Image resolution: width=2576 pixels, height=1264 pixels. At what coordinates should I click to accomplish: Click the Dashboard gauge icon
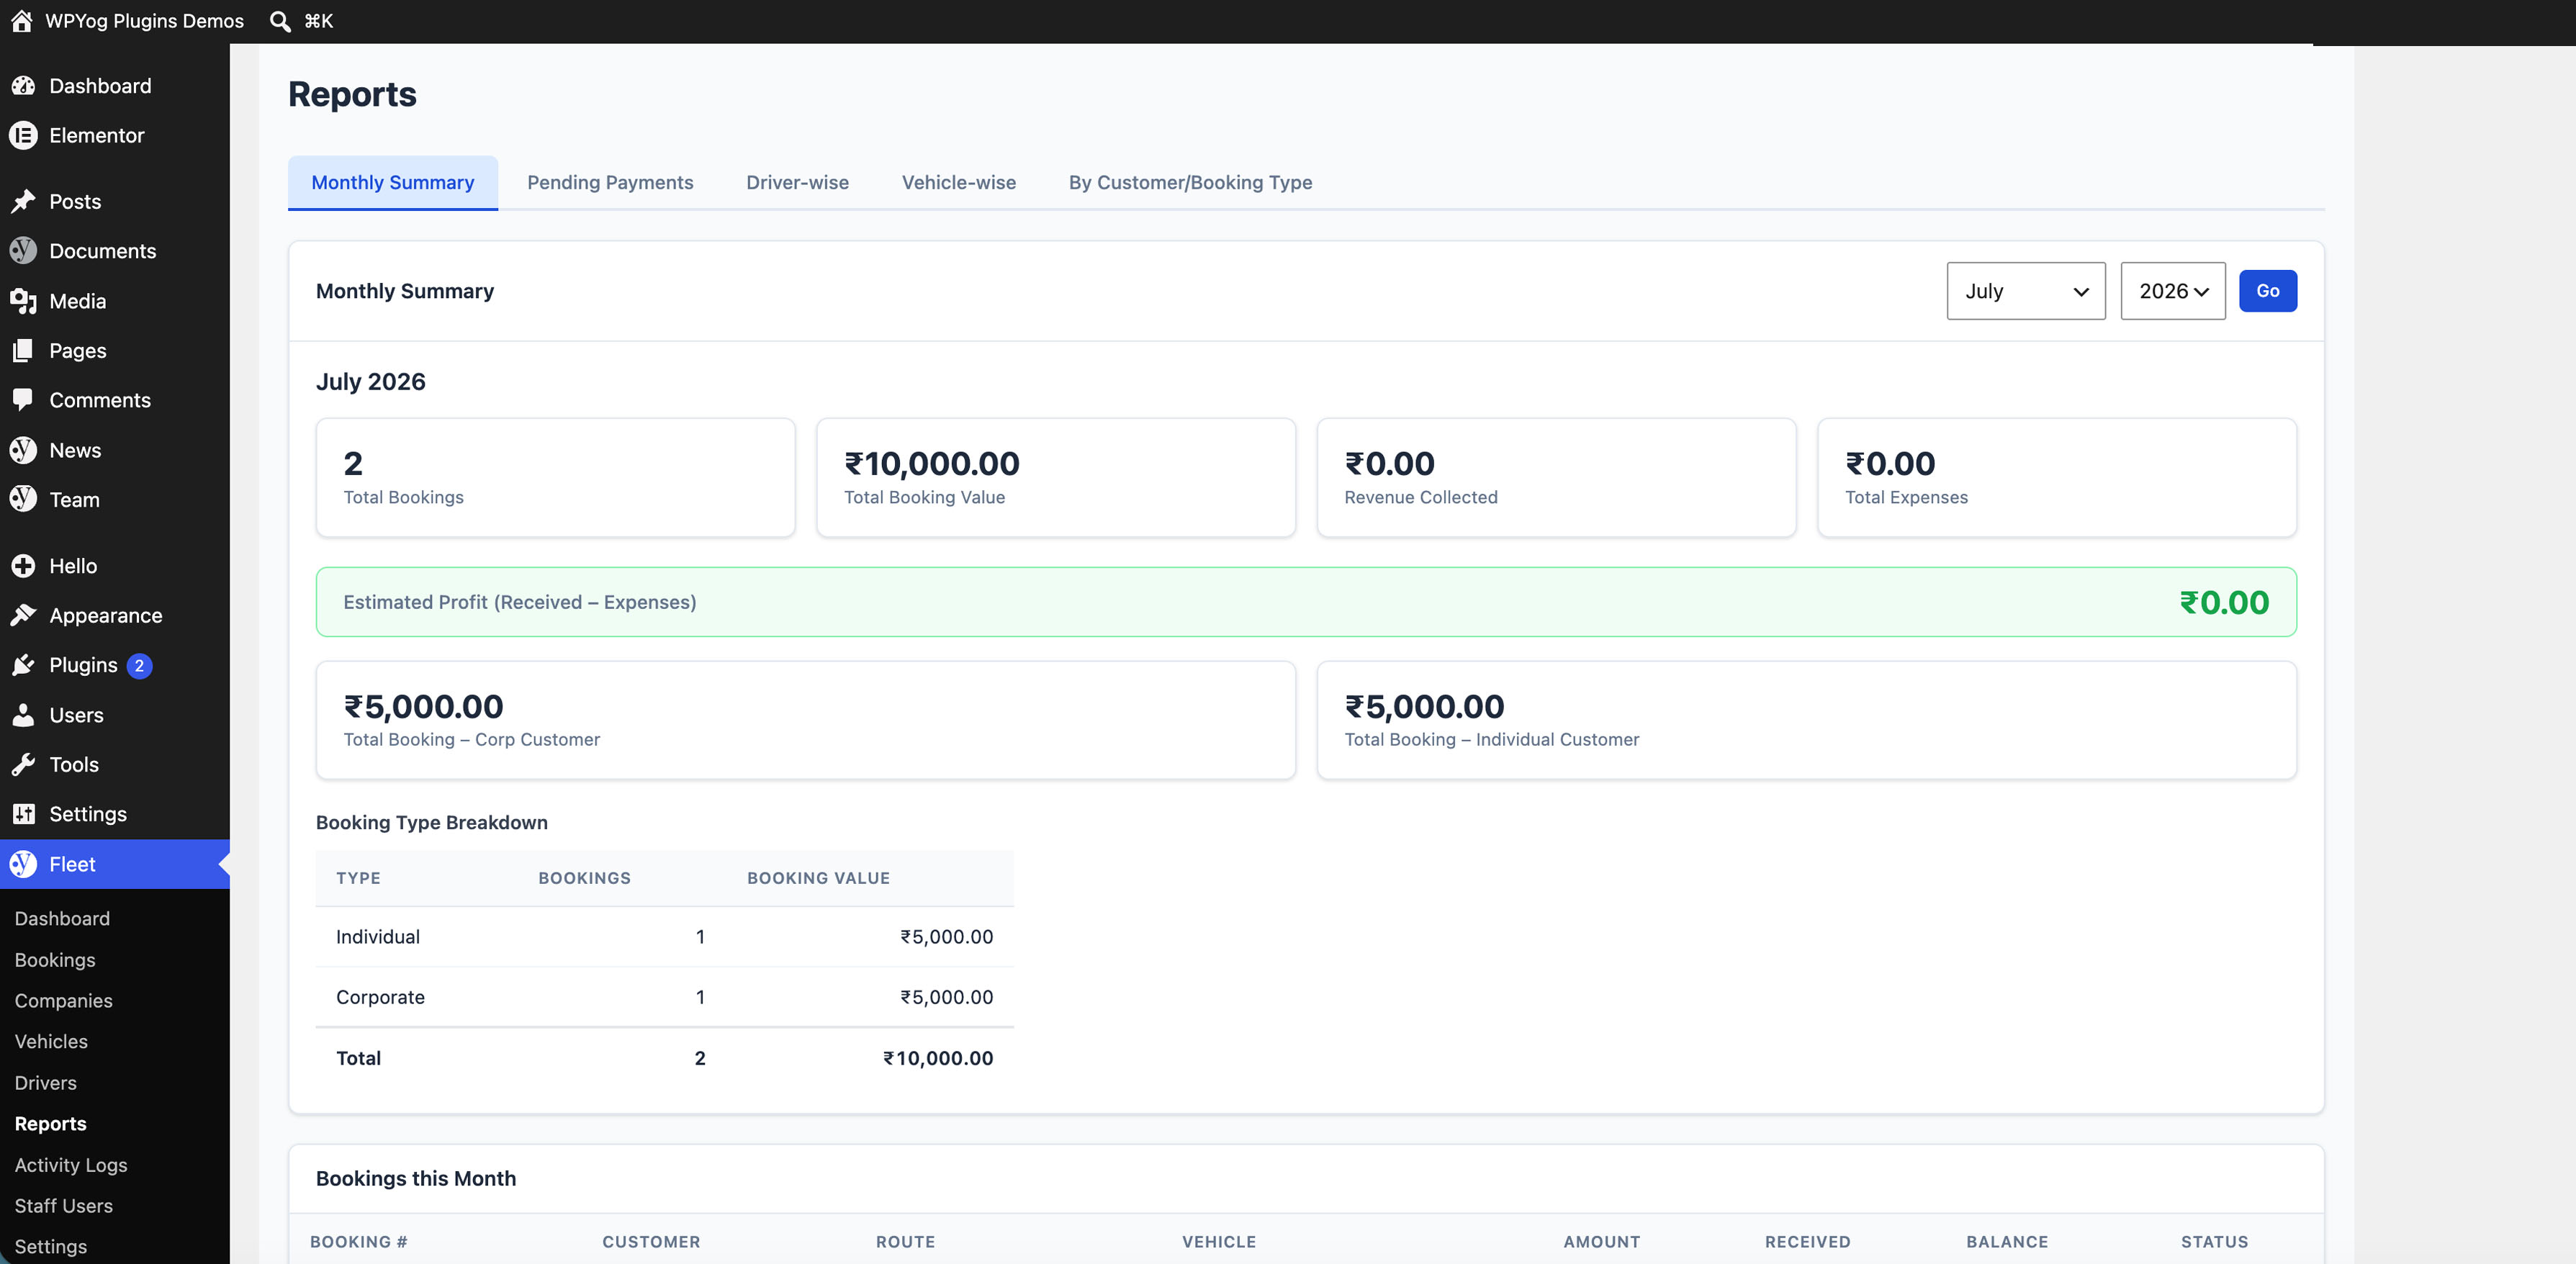click(23, 86)
